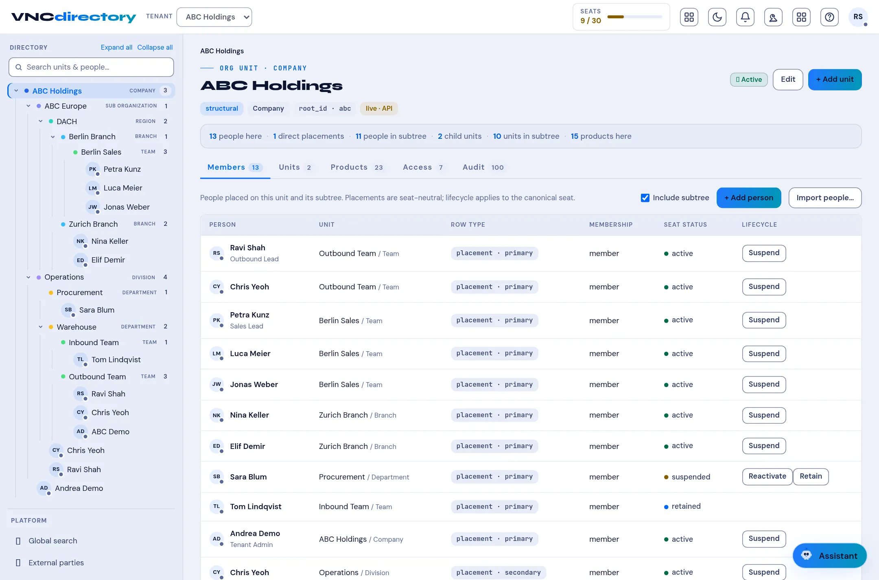Focus the Search units & people field
Viewport: 879px width, 580px height.
point(91,67)
